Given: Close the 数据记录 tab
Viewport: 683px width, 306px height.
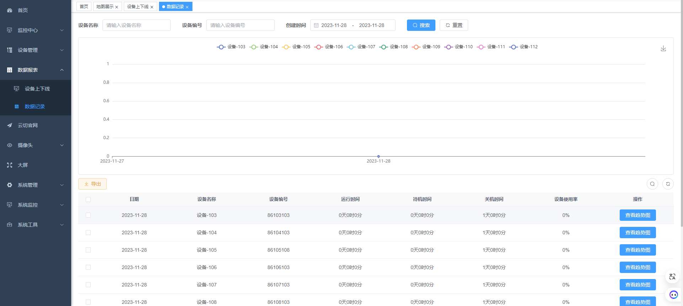Looking at the screenshot, I should [187, 7].
